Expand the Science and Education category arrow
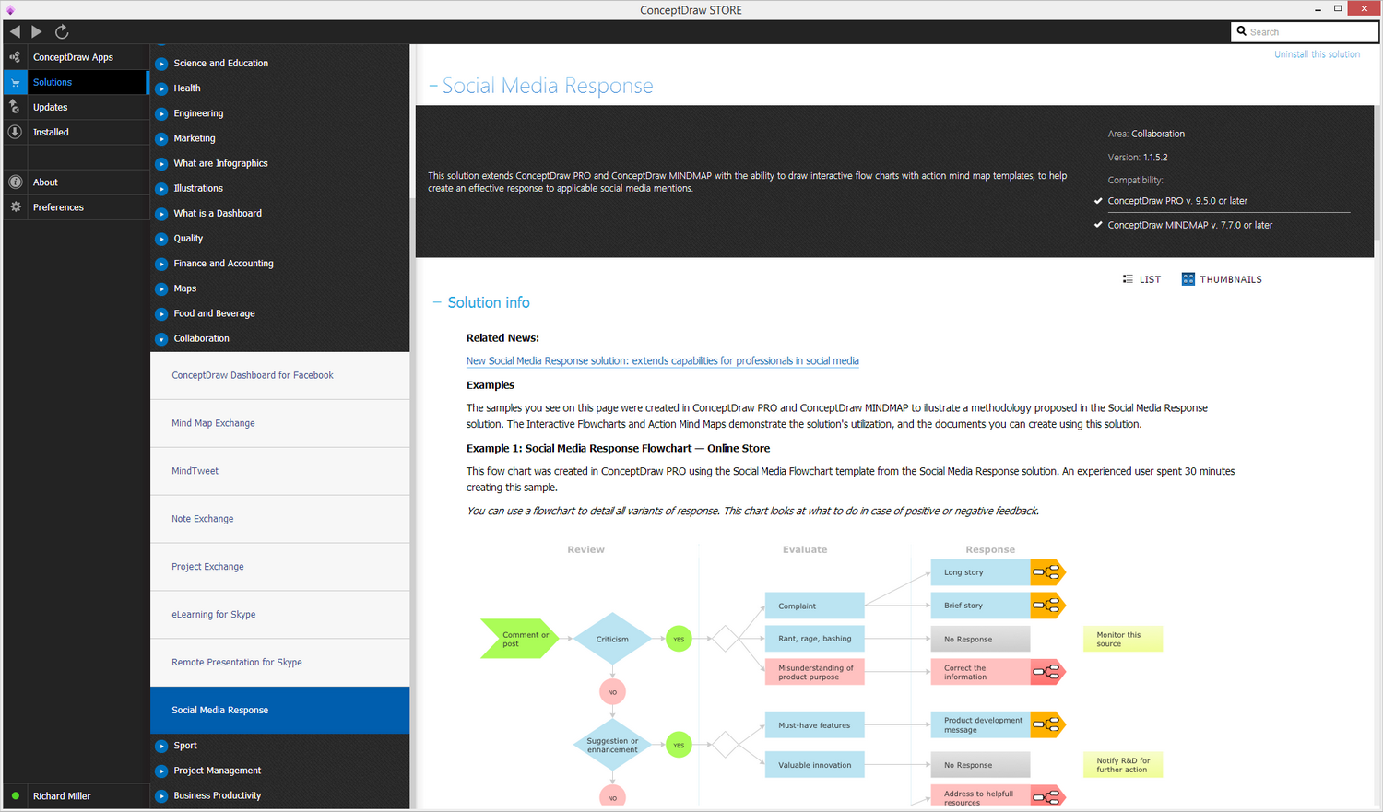The image size is (1383, 812). [x=161, y=64]
